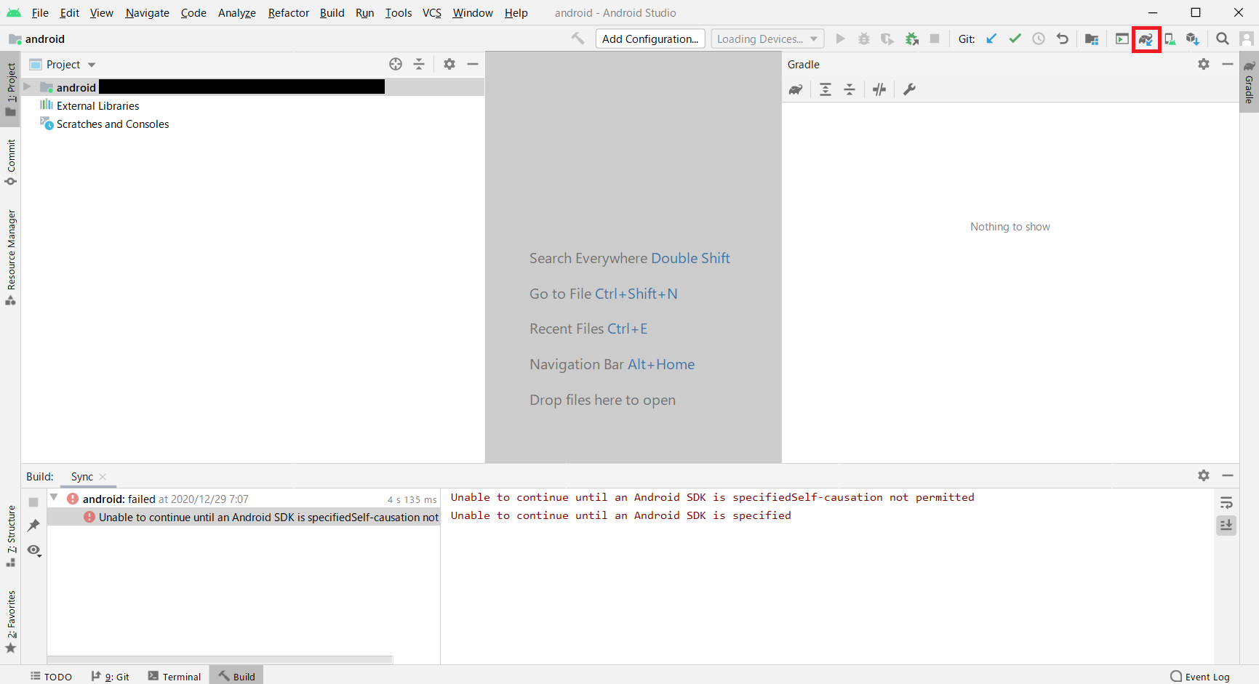Open the Resource Manager side tab
The height and width of the screenshot is (684, 1259).
(x=11, y=257)
